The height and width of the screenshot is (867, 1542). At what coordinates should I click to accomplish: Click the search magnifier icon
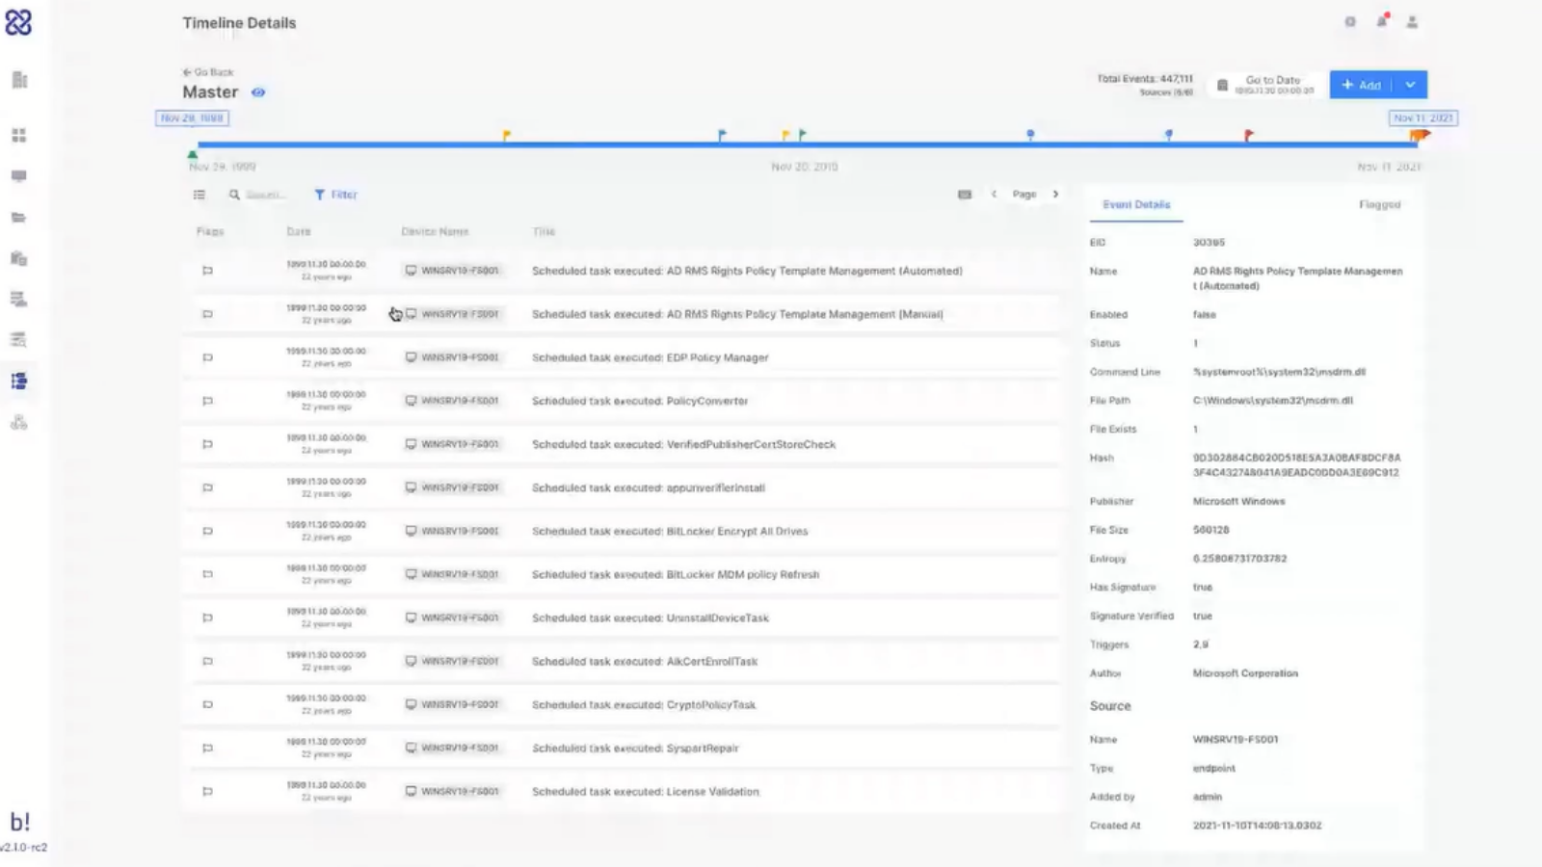(234, 195)
